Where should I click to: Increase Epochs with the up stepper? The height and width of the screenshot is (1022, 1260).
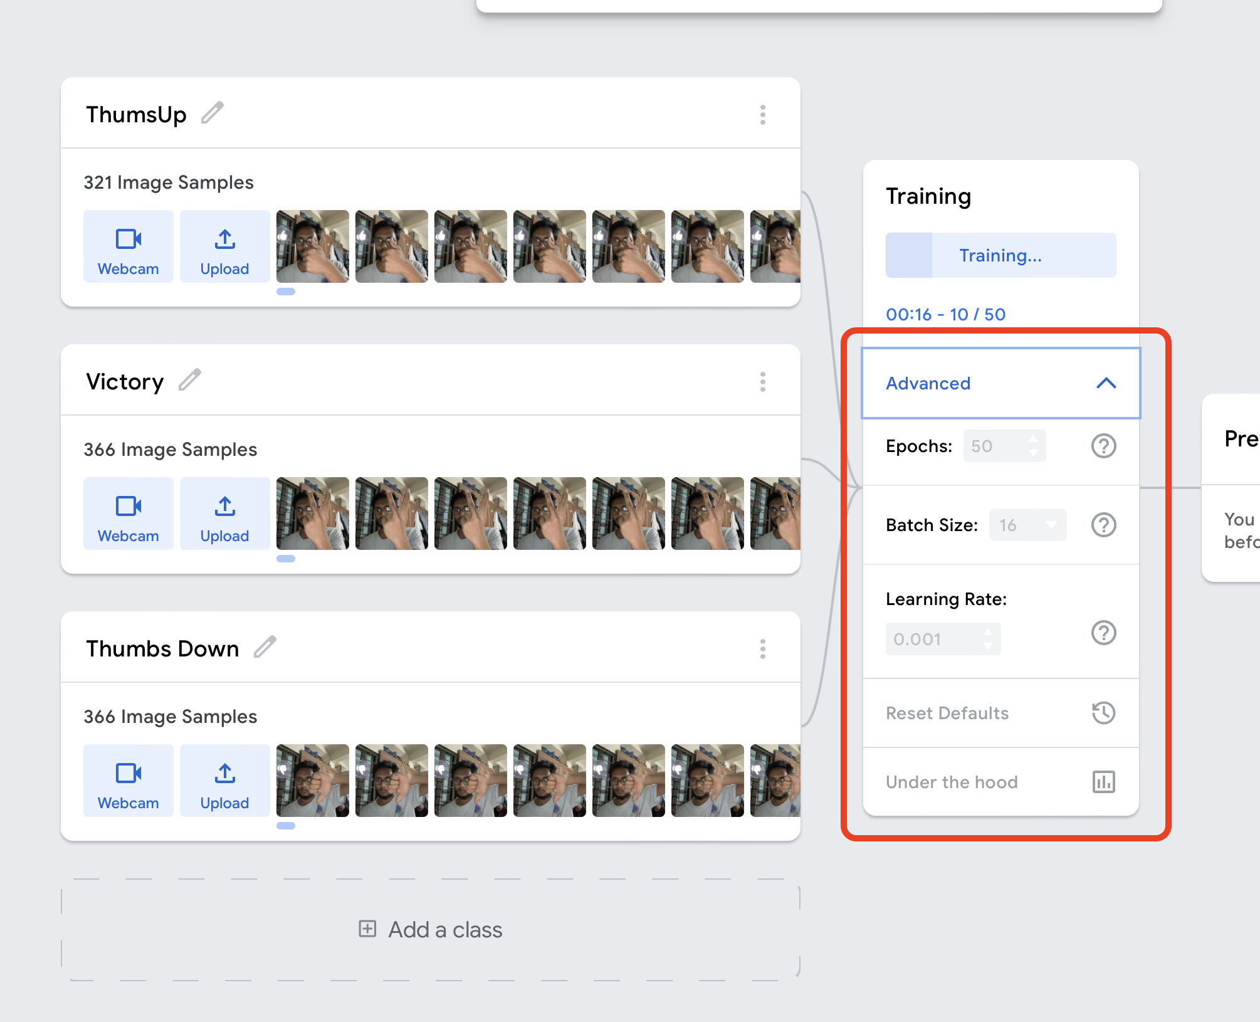(x=1032, y=439)
